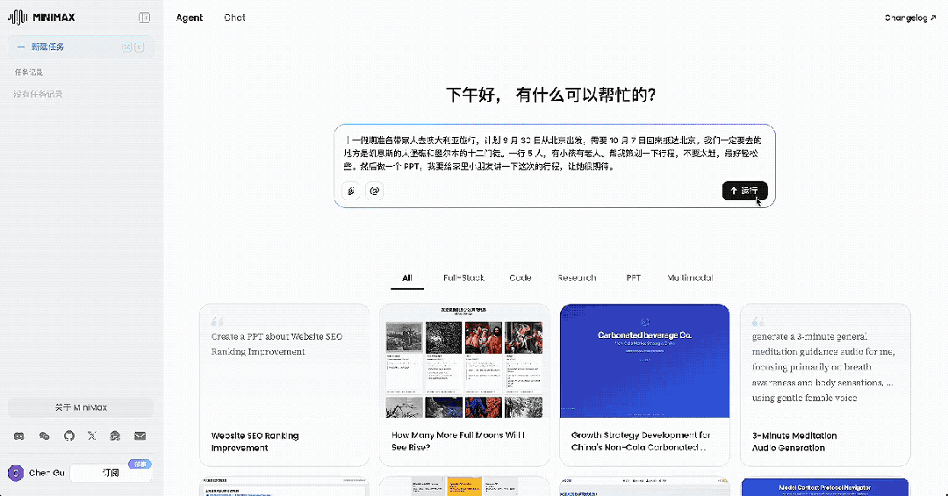The width and height of the screenshot is (948, 496).
Task: Click the Chen Gu purple avatar
Action: [16, 473]
